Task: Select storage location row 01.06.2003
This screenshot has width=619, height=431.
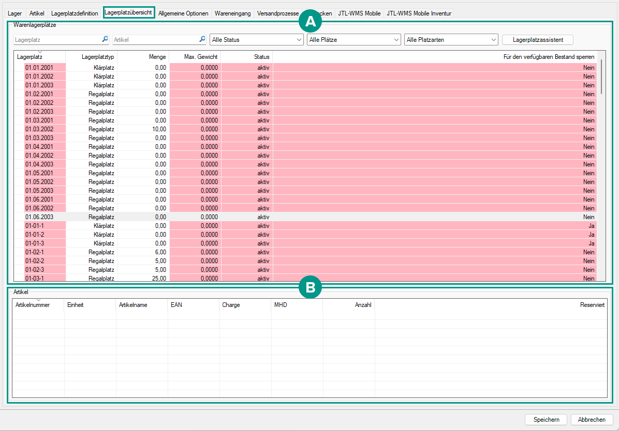Action: pos(39,217)
